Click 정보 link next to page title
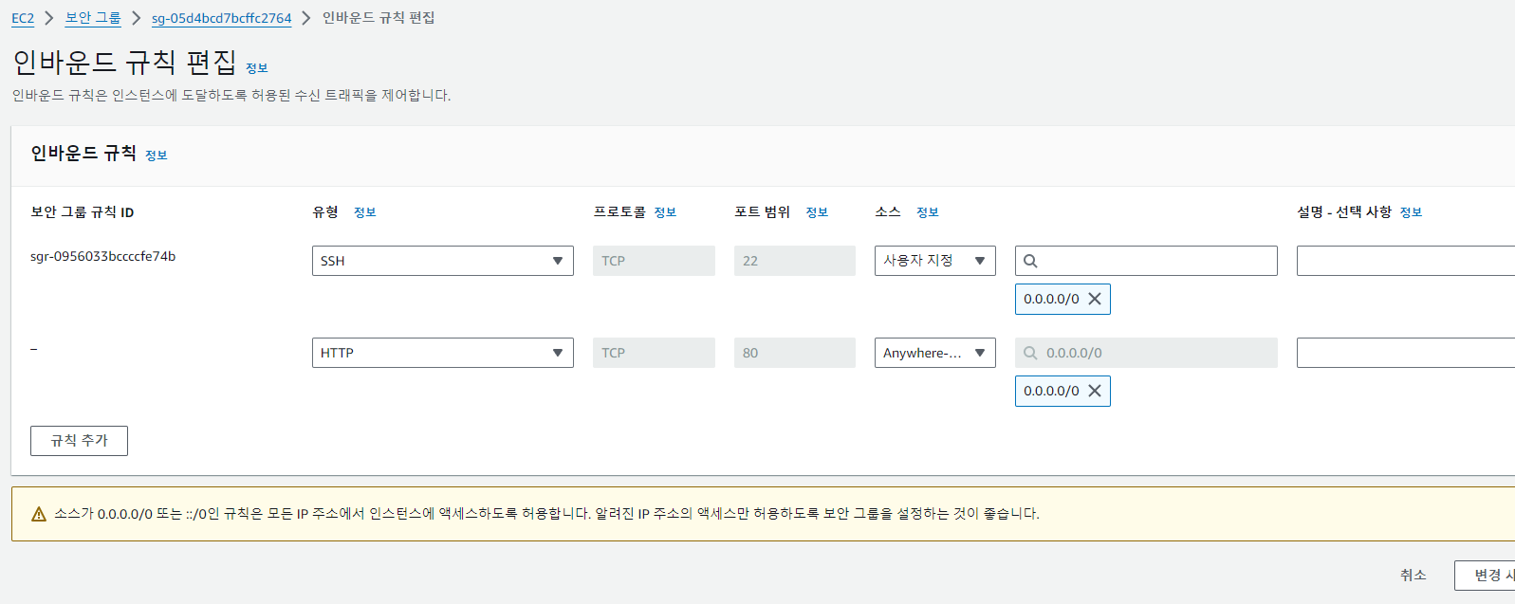Viewport: 1515px width, 604px height. click(x=257, y=68)
